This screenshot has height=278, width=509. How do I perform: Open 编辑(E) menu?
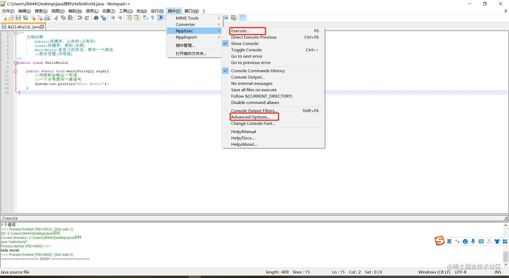pyautogui.click(x=25, y=11)
